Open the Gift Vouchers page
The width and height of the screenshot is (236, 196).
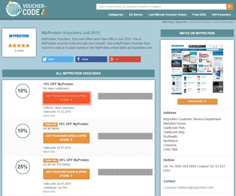221,14
